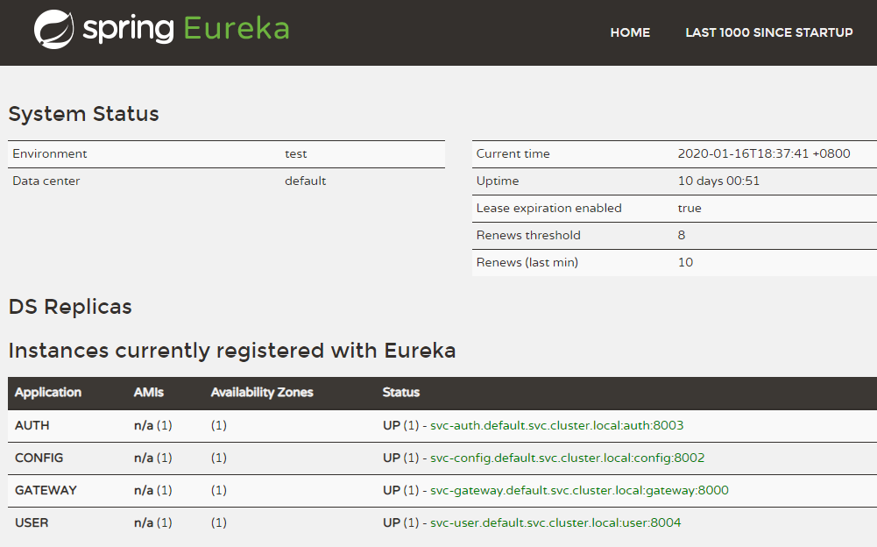
Task: Open the svc-gateway instance link on port 8000
Action: [x=579, y=490]
